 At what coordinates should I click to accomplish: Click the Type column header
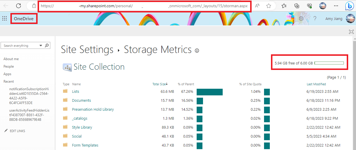tap(66, 84)
